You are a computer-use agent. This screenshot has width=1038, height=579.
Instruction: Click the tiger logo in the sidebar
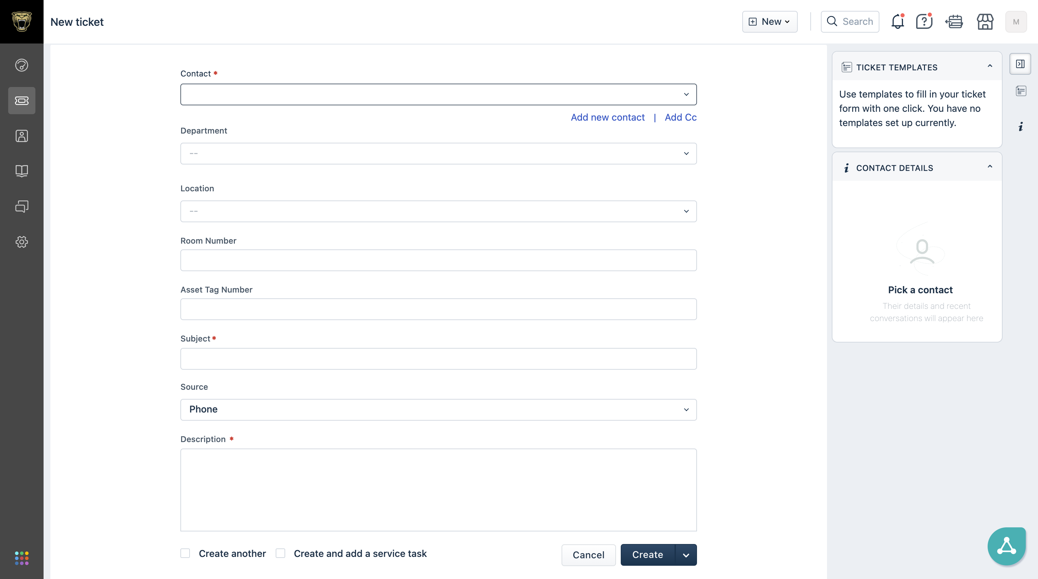pyautogui.click(x=22, y=22)
